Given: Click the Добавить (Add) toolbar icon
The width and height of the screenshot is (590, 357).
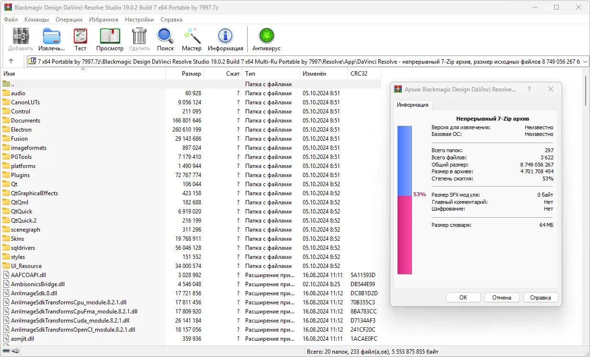Looking at the screenshot, I should [21, 39].
